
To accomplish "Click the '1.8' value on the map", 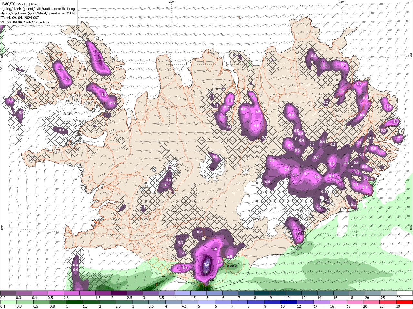I will point(104,94).
